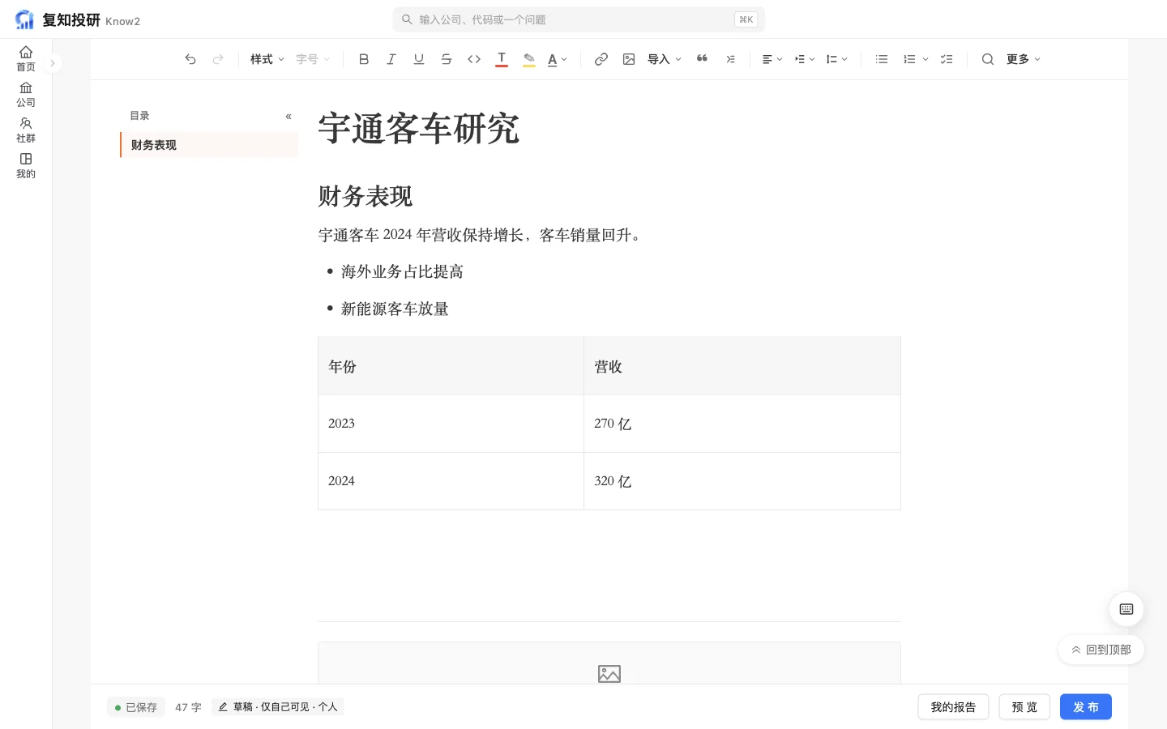
Task: Click the top search input field
Action: coord(579,19)
